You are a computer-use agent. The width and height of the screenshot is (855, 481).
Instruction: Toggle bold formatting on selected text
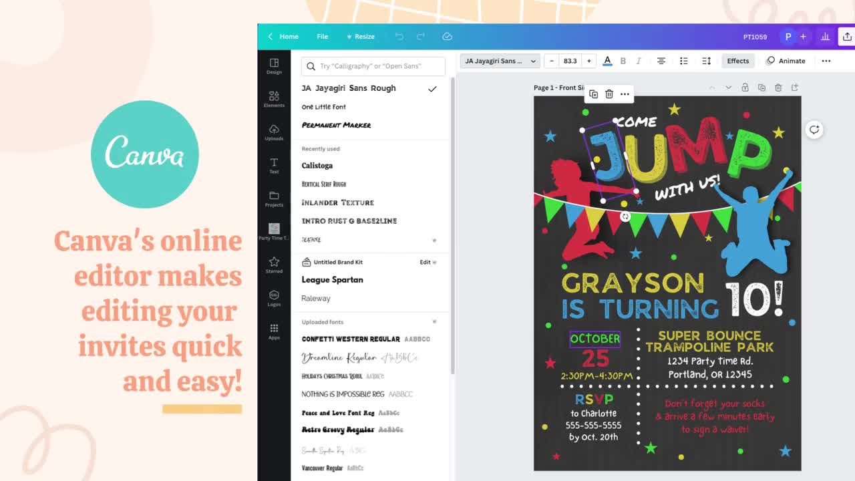623,61
